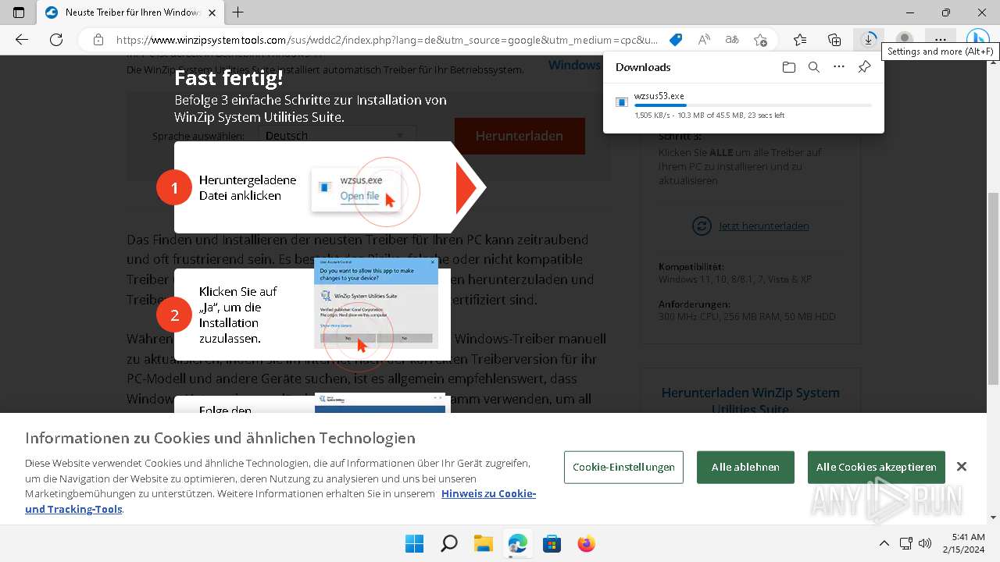Open Read aloud icon in address bar
This screenshot has height=562, width=1000.
704,40
